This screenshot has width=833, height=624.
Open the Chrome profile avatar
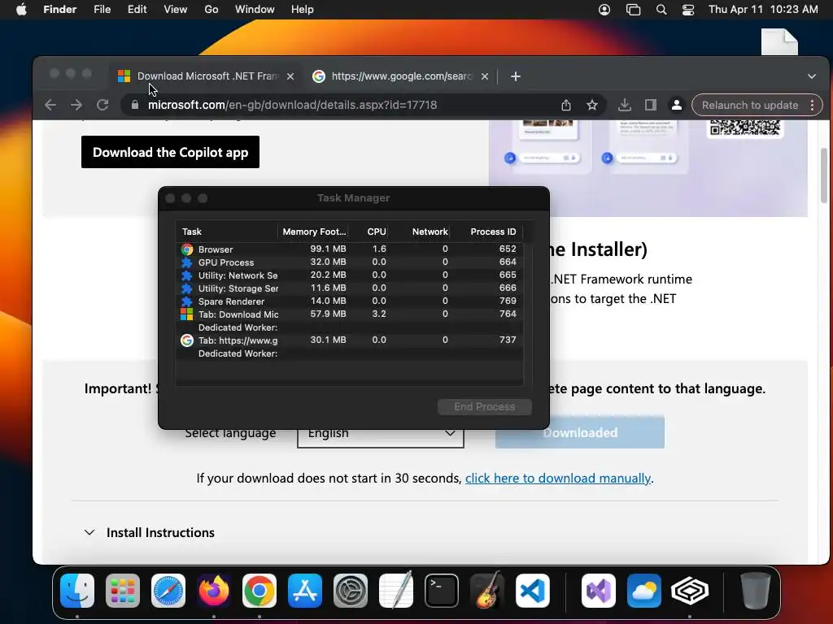(x=677, y=105)
